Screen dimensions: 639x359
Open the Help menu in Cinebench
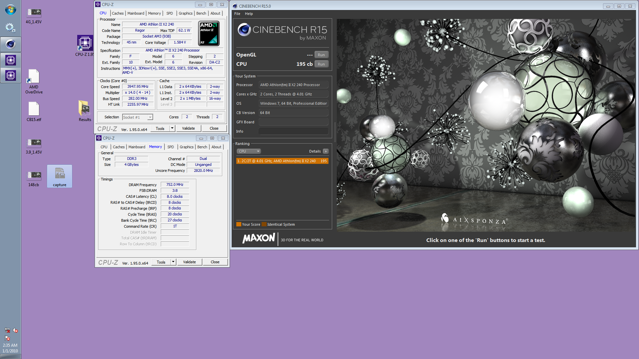tap(249, 14)
